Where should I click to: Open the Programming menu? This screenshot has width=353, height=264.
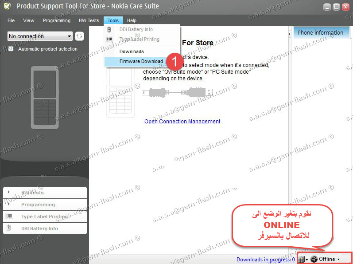pyautogui.click(x=57, y=20)
